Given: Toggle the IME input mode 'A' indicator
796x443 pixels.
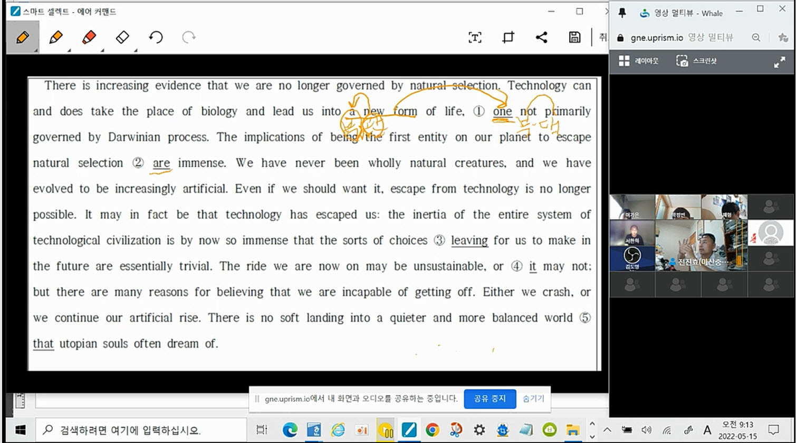Looking at the screenshot, I should point(707,430).
